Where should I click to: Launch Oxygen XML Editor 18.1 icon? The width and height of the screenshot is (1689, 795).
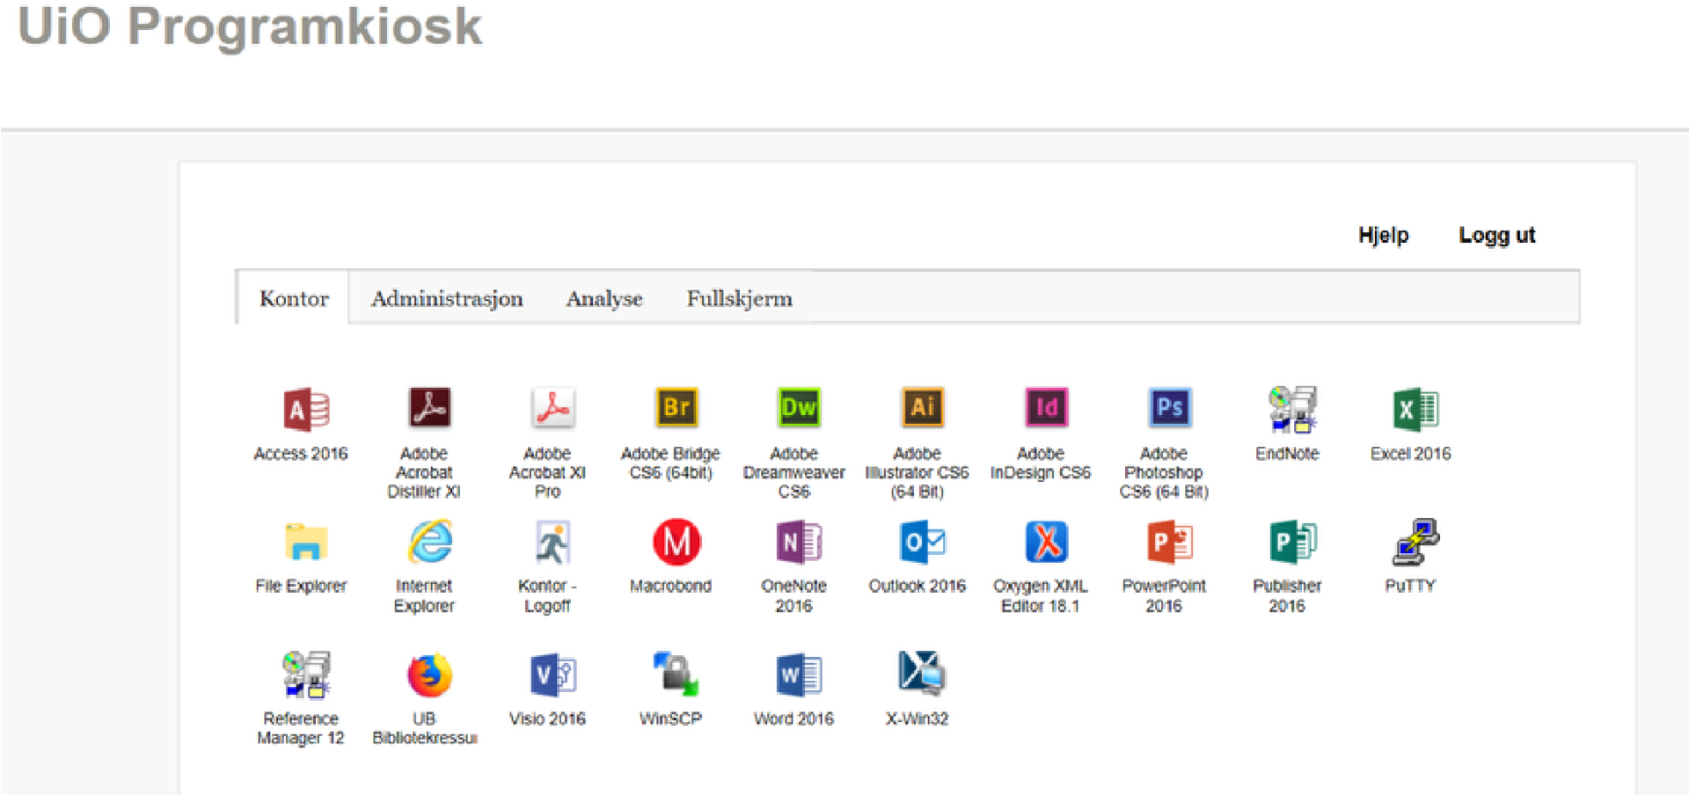[x=1046, y=542]
